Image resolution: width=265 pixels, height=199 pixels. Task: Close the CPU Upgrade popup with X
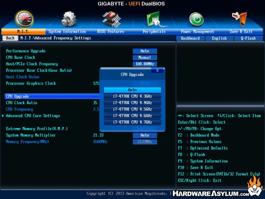click(x=157, y=70)
